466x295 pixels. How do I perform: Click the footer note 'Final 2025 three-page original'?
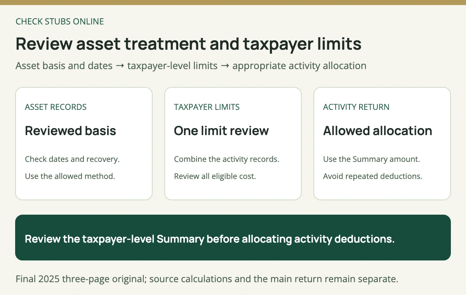[207, 279]
